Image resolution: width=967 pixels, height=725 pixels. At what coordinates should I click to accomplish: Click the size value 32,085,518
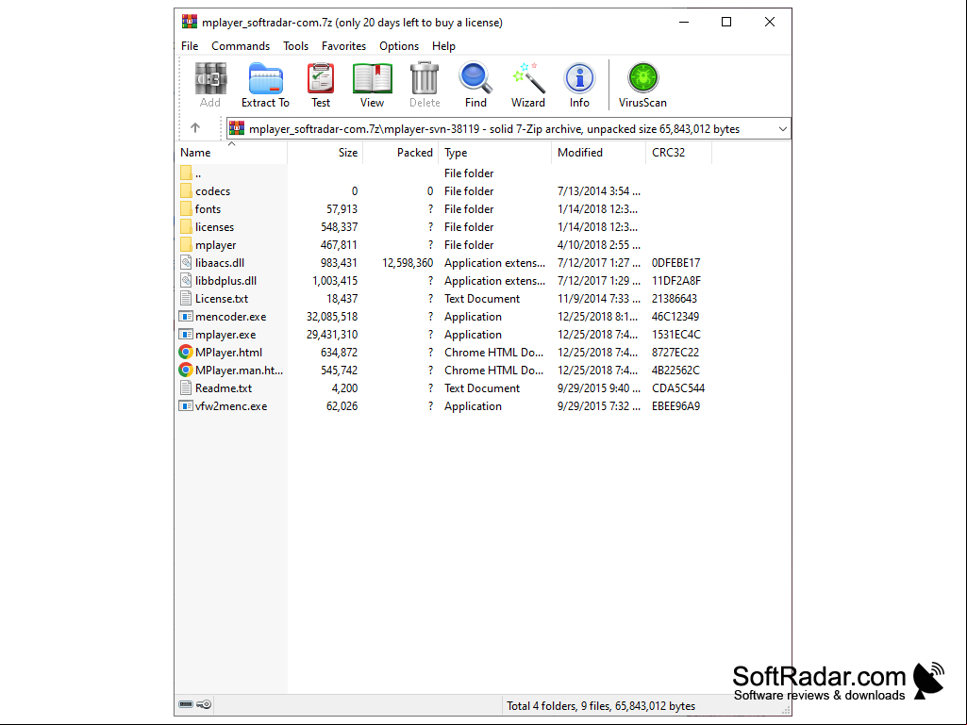pyautogui.click(x=332, y=316)
